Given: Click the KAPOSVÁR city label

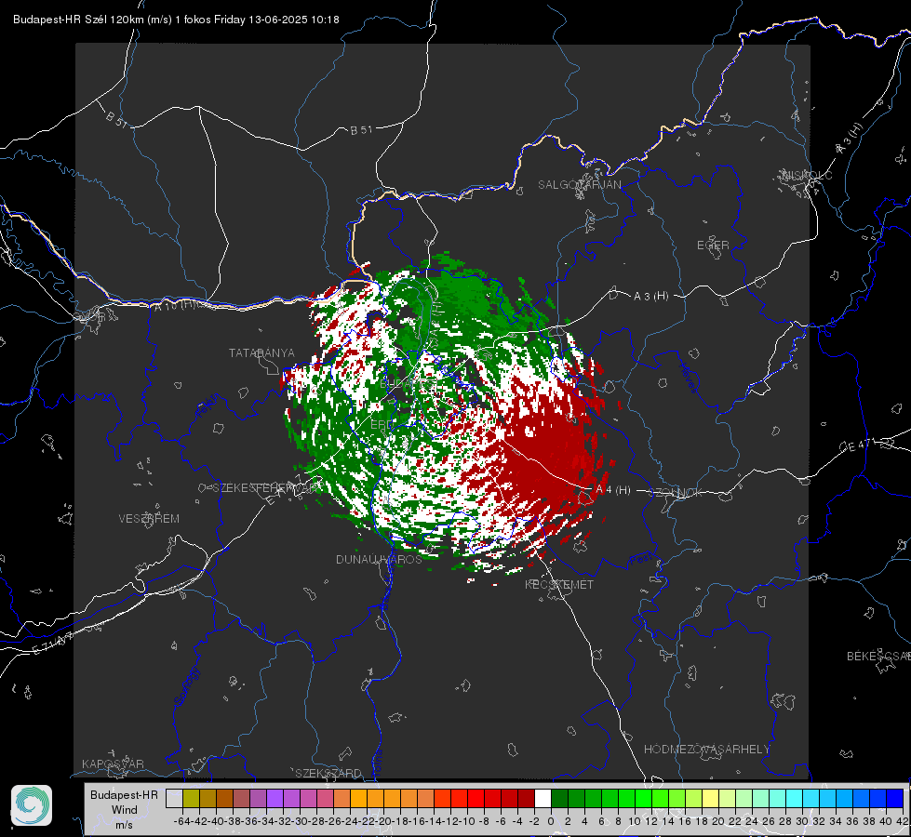Looking at the screenshot, I should (113, 764).
